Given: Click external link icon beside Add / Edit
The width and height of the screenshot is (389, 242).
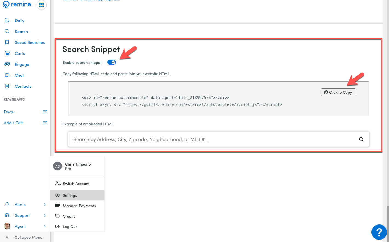Looking at the screenshot, I should click(45, 123).
